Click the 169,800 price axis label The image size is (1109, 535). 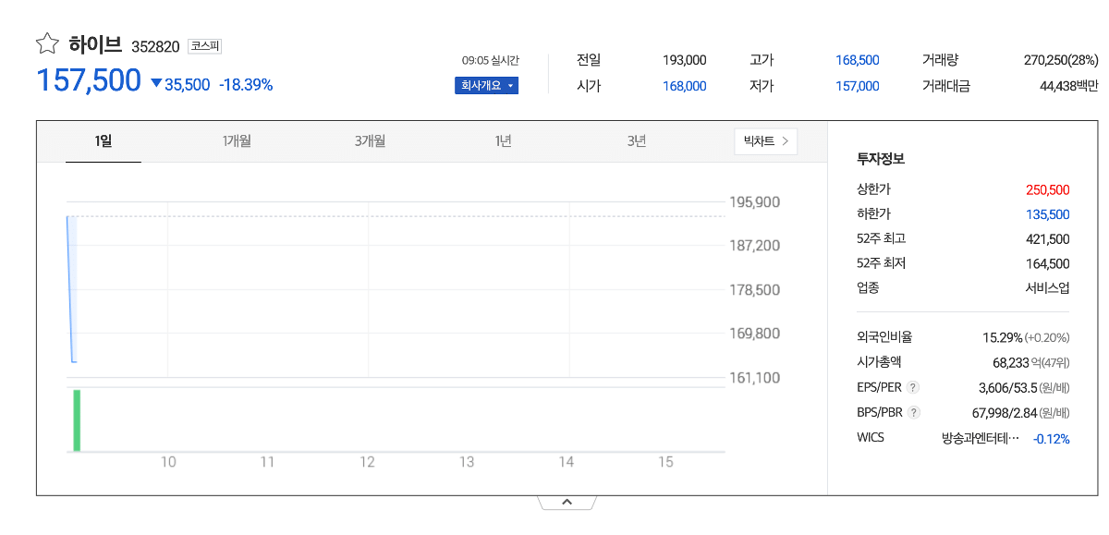tap(756, 334)
